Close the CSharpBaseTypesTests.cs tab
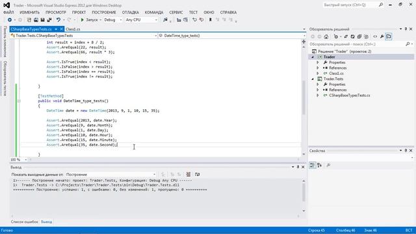Screen dimensions: 416x234 61,29
